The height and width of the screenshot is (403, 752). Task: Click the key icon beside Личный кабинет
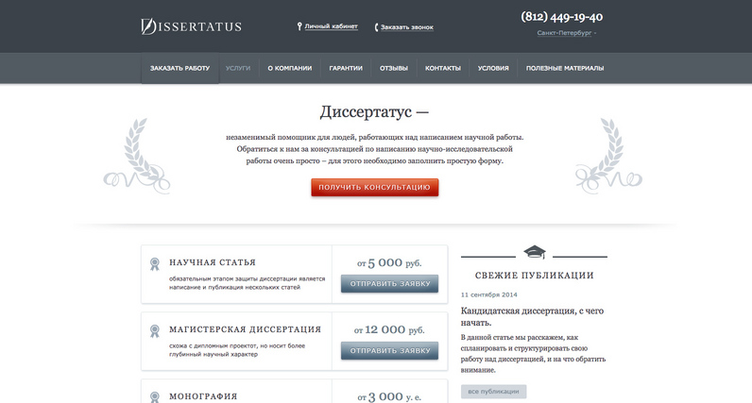click(x=299, y=26)
